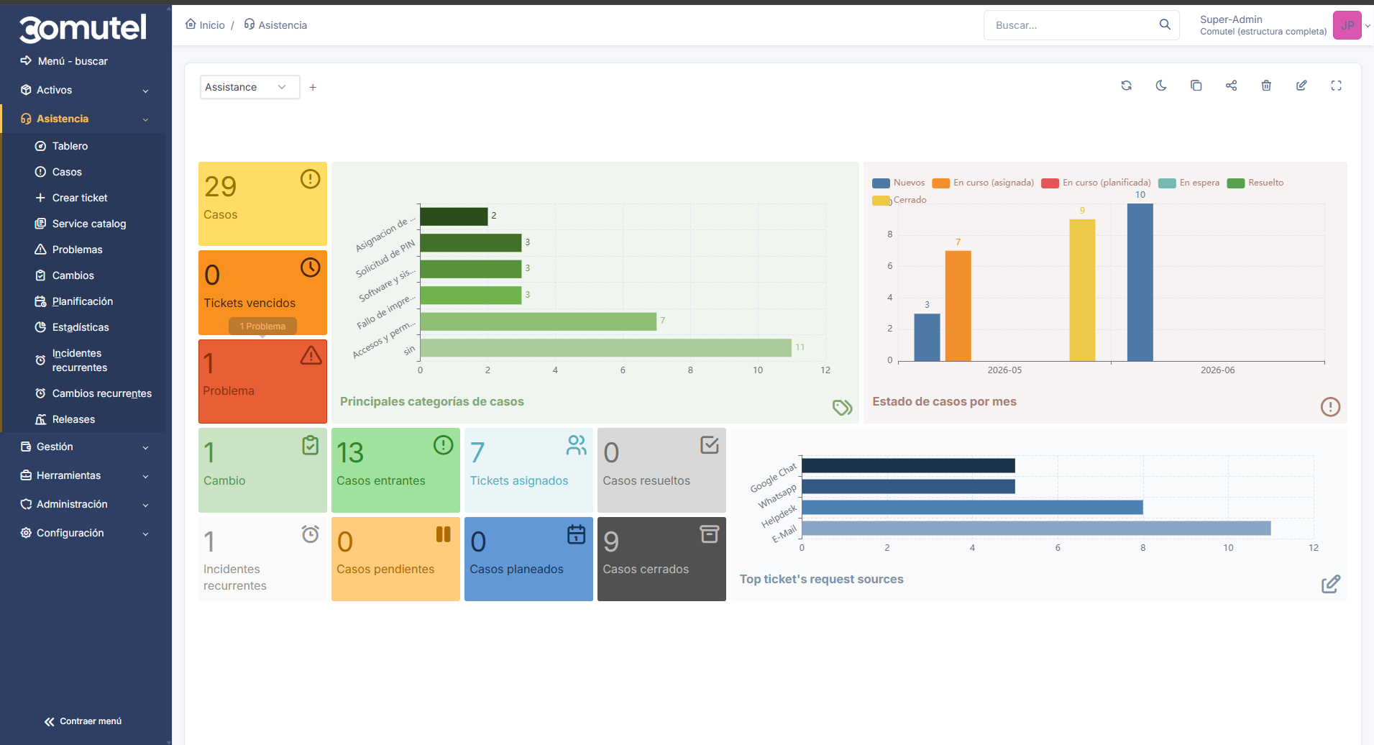Edit dashboard with the pencil icon
The width and height of the screenshot is (1374, 745).
tap(1301, 86)
